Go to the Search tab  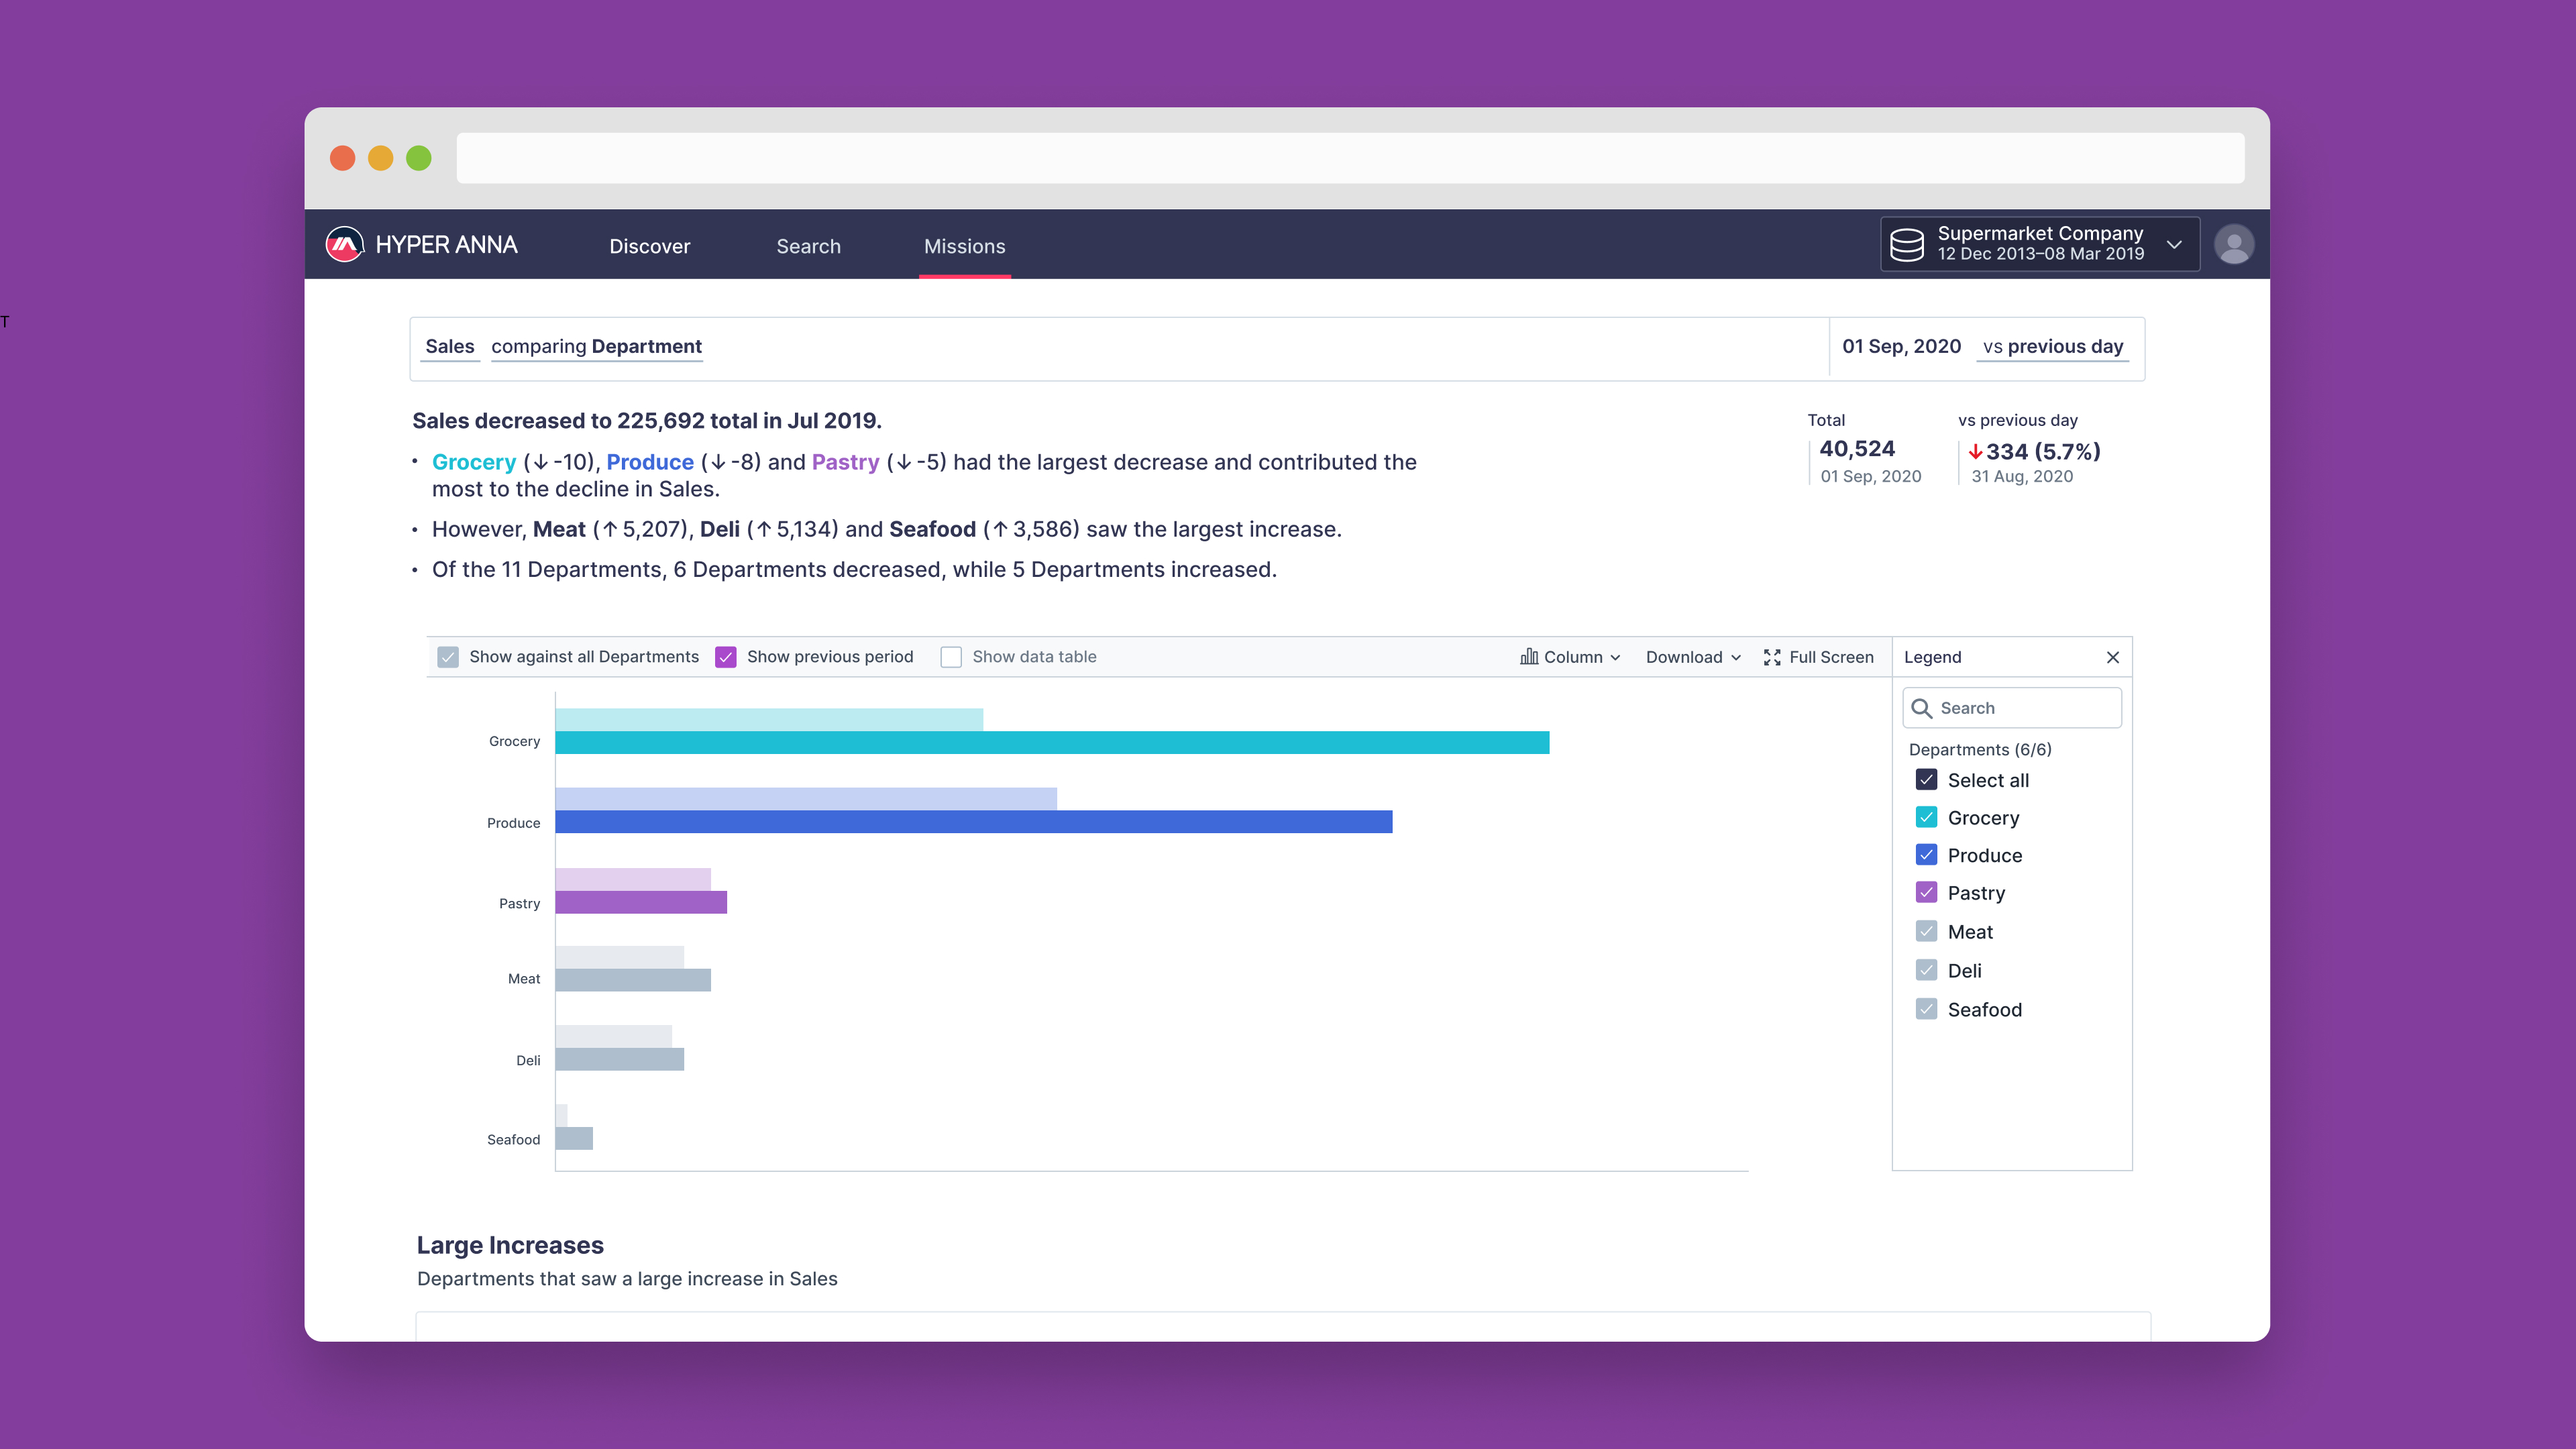[808, 246]
